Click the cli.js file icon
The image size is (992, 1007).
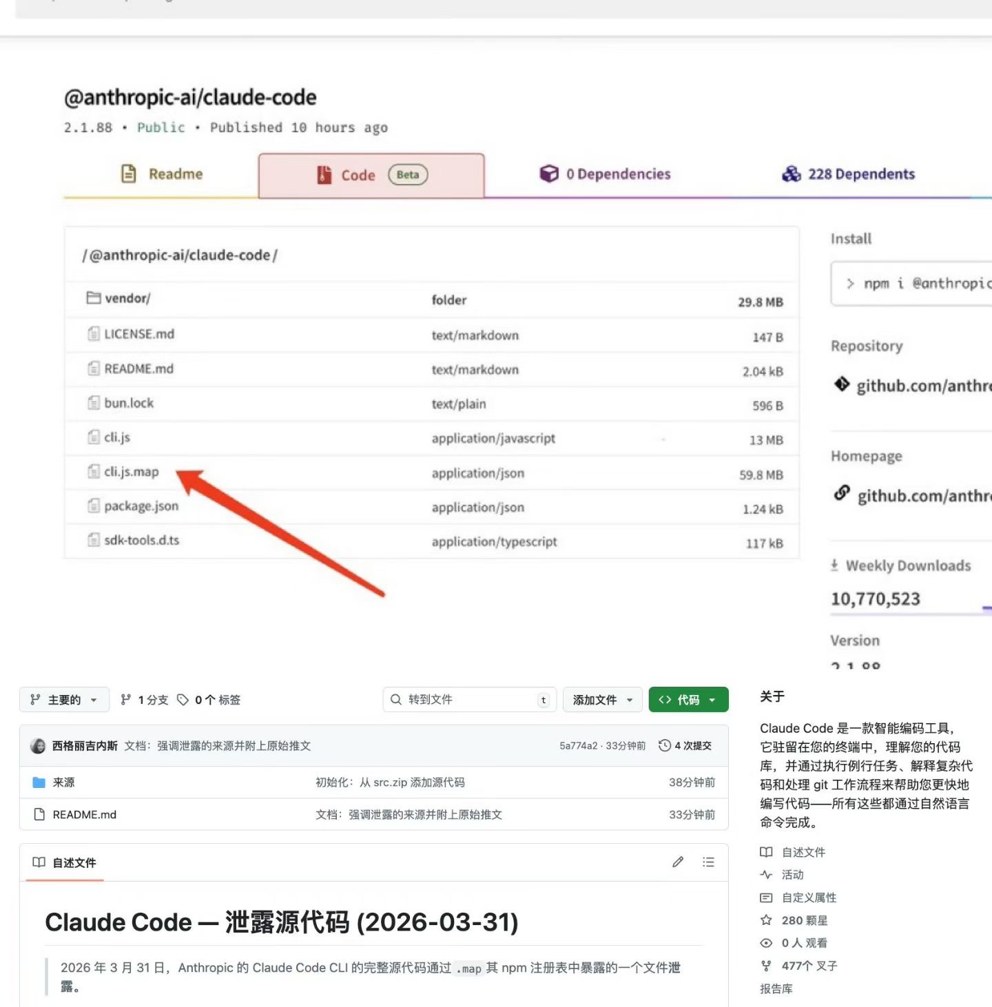click(94, 437)
